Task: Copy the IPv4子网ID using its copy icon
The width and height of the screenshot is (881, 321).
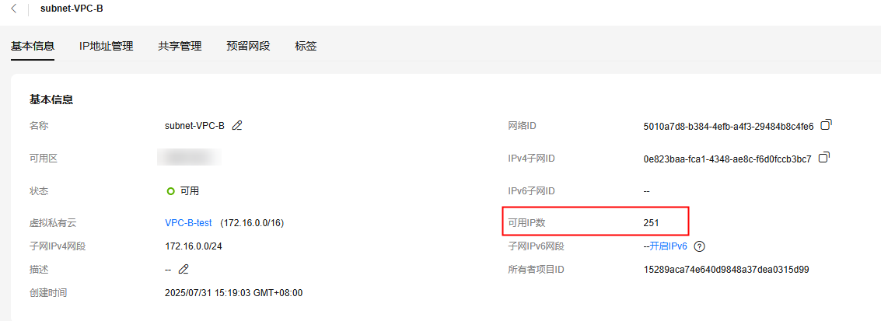Action: [824, 158]
